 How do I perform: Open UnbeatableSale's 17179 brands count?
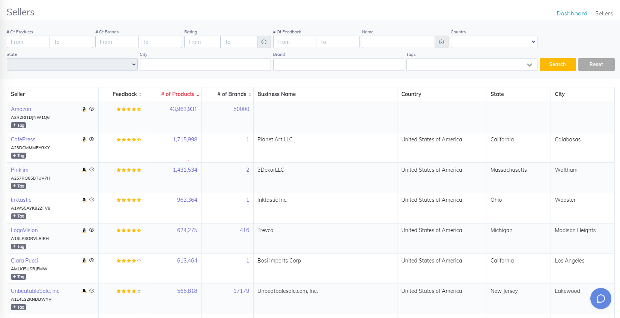[x=241, y=291]
